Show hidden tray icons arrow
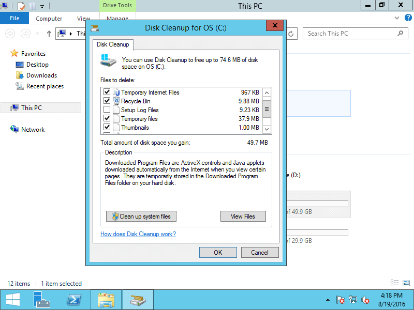Viewport: 414px width, 310px height. tap(328, 300)
